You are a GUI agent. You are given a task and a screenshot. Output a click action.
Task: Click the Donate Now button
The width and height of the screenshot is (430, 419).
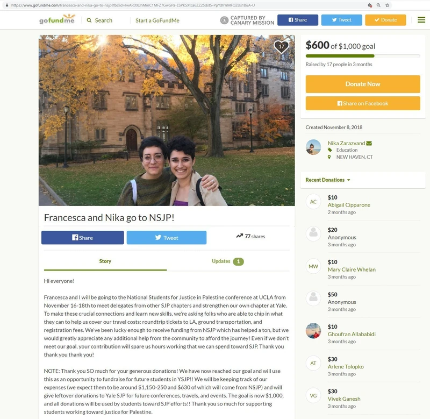(x=362, y=84)
